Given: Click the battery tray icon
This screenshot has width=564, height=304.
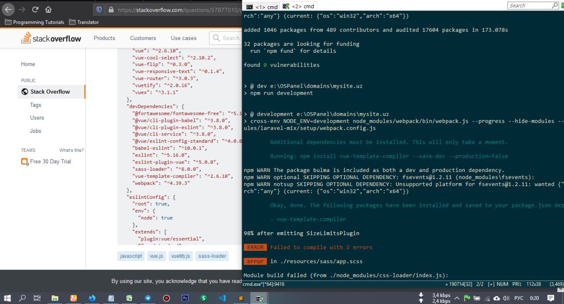Looking at the screenshot, I should [x=477, y=298].
